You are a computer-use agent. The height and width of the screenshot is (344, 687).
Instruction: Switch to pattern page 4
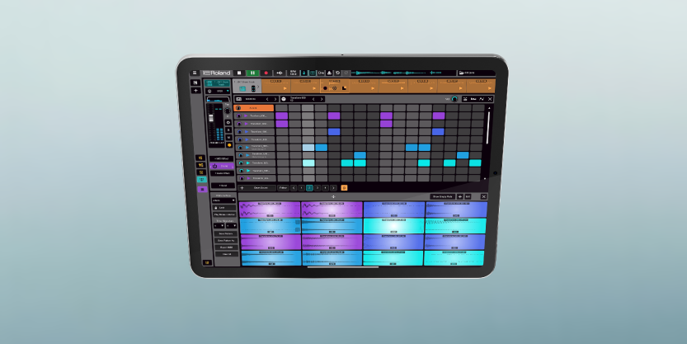[325, 188]
